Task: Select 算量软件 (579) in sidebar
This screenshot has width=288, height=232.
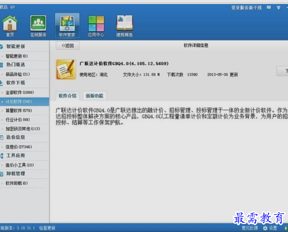Action: [x=24, y=110]
